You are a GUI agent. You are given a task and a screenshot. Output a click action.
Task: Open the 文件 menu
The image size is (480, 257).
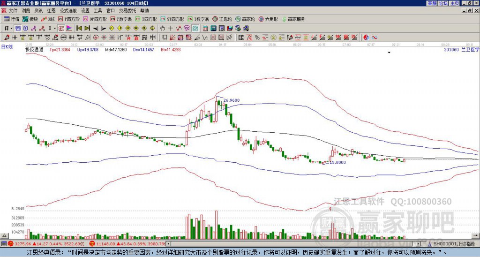13,11
